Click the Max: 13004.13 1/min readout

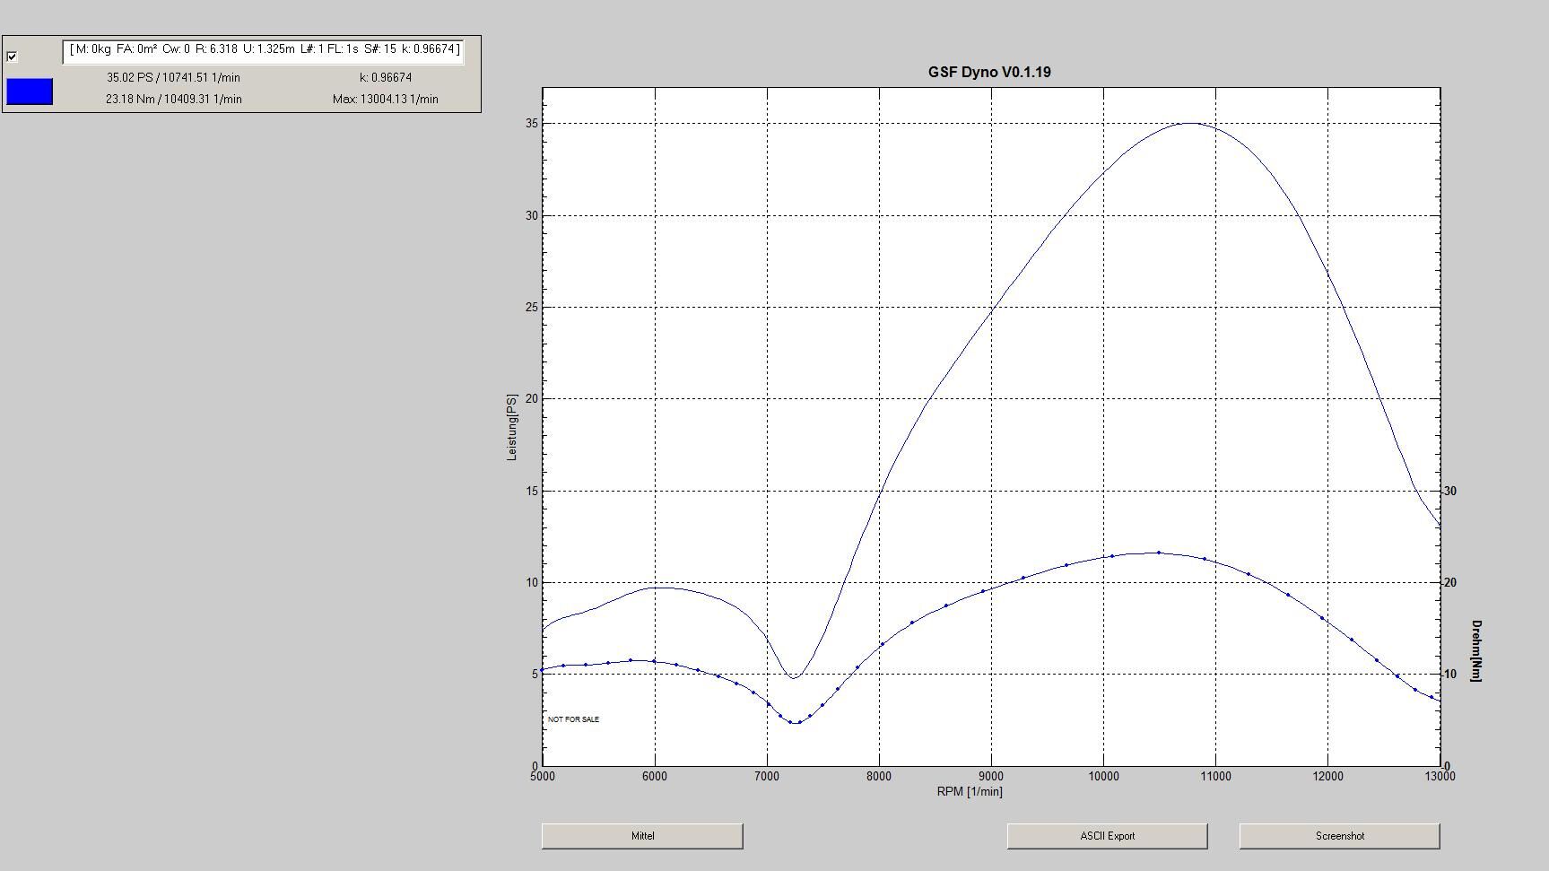[x=386, y=99]
